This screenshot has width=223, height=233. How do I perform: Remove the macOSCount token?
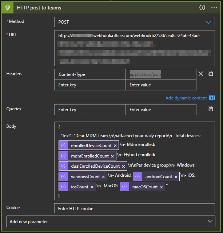(161, 187)
